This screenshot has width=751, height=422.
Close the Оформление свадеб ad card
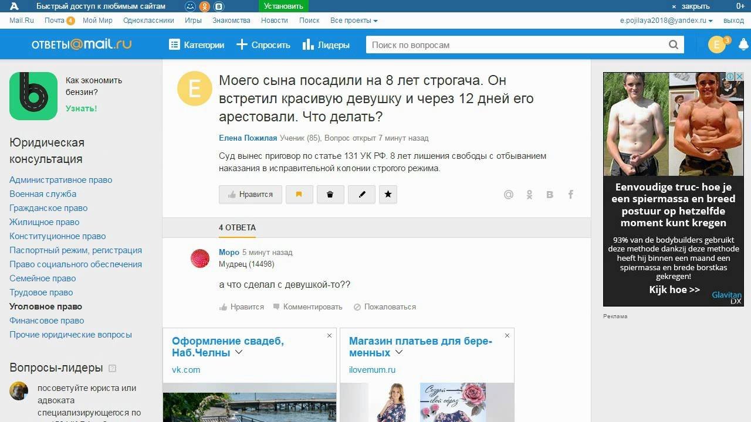click(x=330, y=336)
